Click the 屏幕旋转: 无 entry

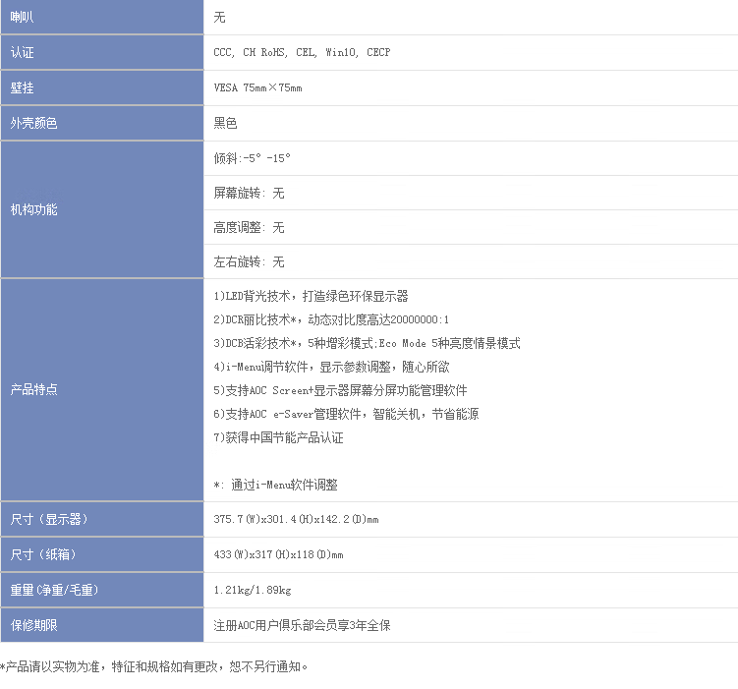pos(249,193)
